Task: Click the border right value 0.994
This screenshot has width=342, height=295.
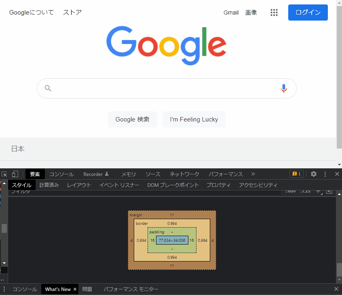Action: (203, 241)
